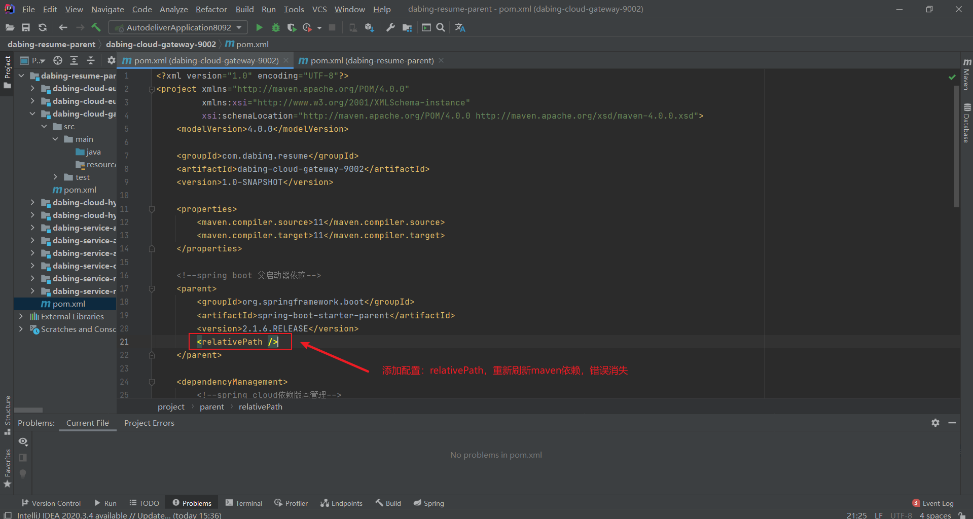Open the Refactor menu

point(211,9)
